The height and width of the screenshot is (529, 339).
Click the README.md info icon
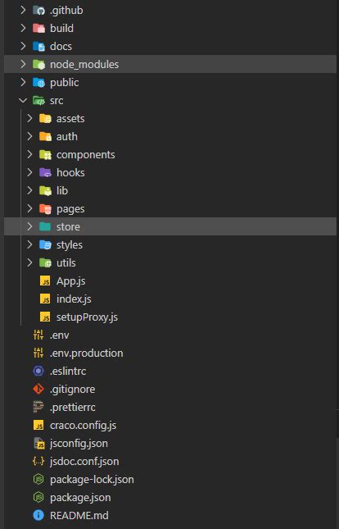pyautogui.click(x=38, y=515)
